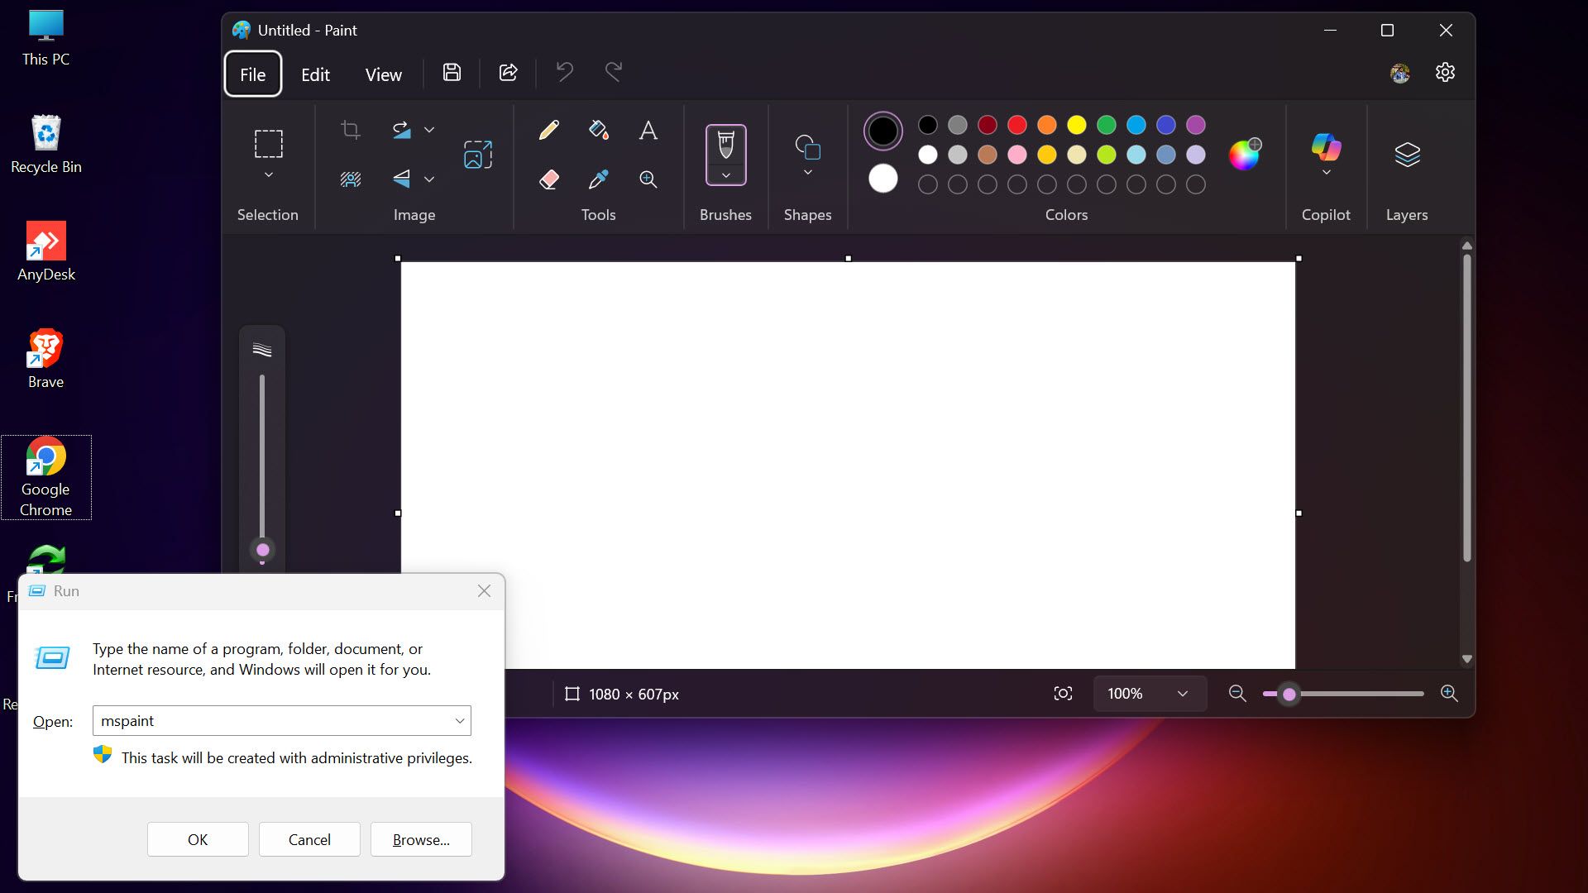Screen dimensions: 1588x893
Task: Click the Share icon in Paint
Action: click(509, 73)
